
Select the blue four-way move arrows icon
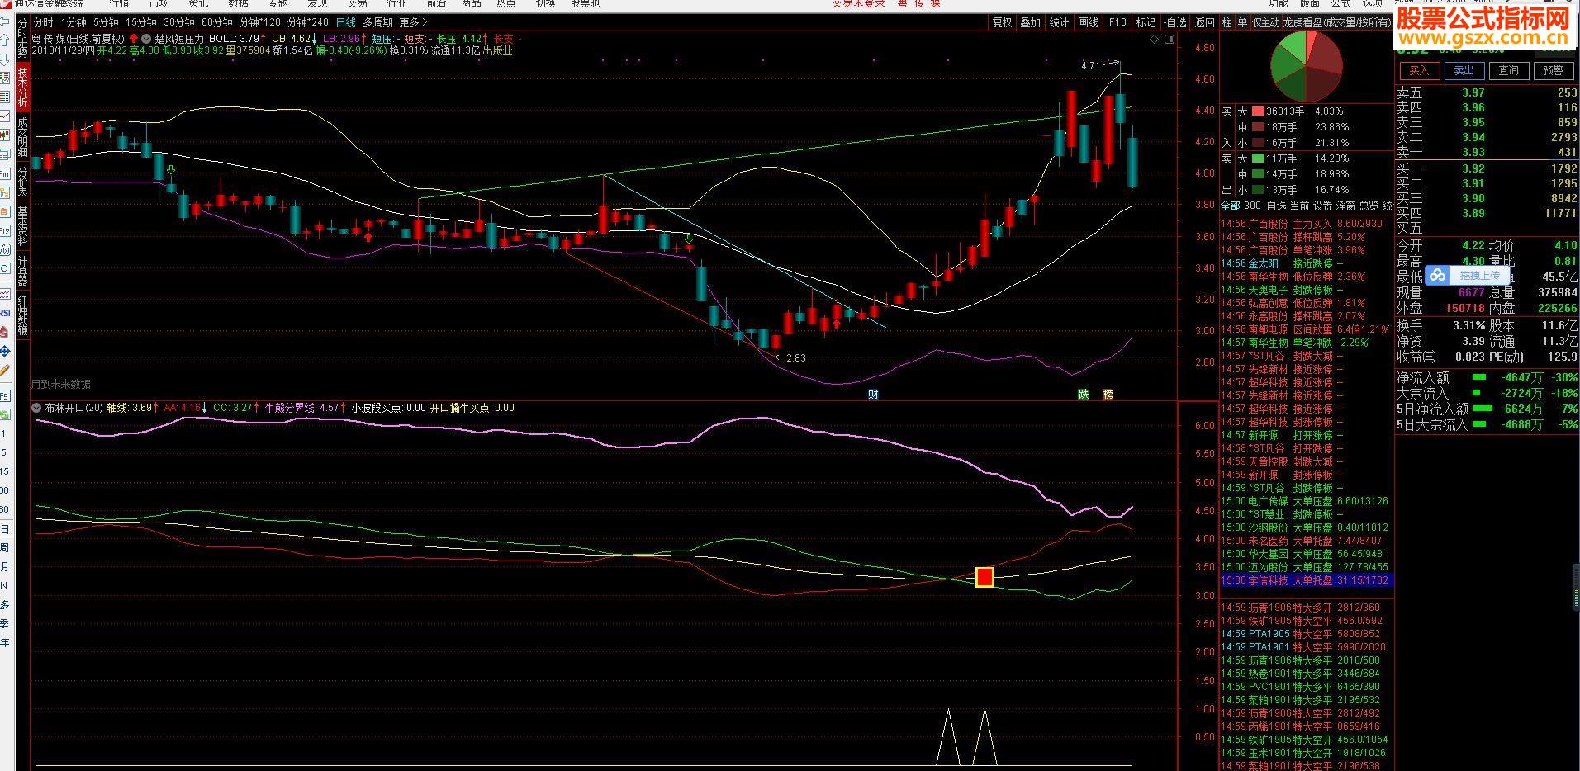tap(7, 351)
